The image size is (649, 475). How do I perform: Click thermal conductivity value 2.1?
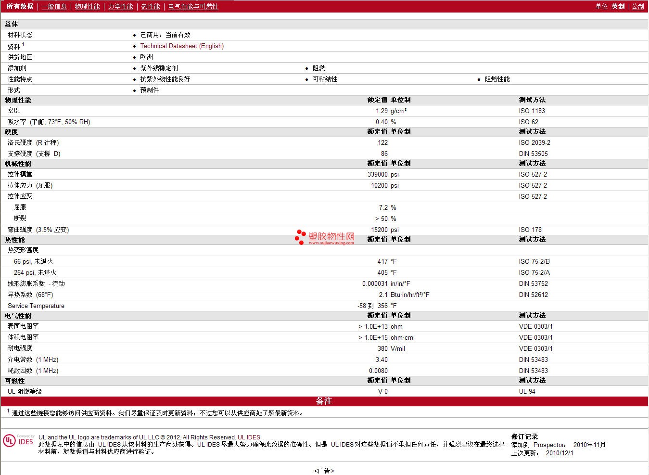click(383, 295)
